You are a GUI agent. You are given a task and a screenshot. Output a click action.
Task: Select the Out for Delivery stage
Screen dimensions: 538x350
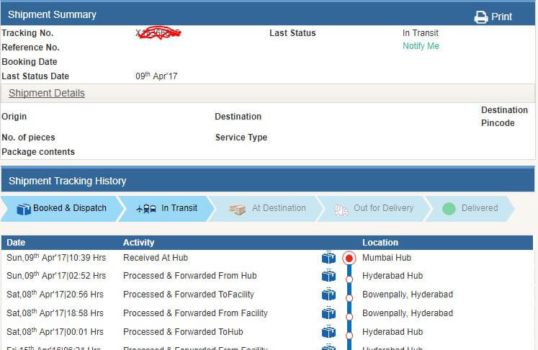(374, 208)
